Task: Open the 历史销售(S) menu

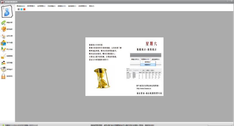Action: (51, 6)
